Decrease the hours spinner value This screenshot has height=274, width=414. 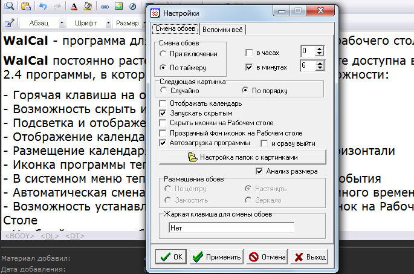(x=320, y=54)
